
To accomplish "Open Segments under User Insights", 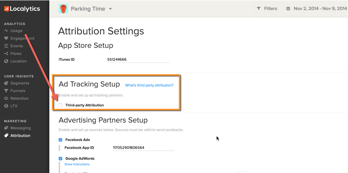I will click(20, 83).
